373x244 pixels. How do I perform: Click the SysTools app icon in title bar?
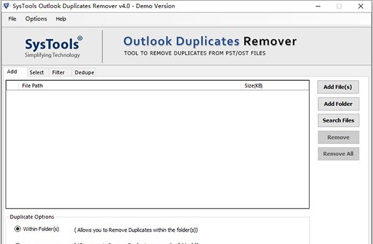(6, 6)
